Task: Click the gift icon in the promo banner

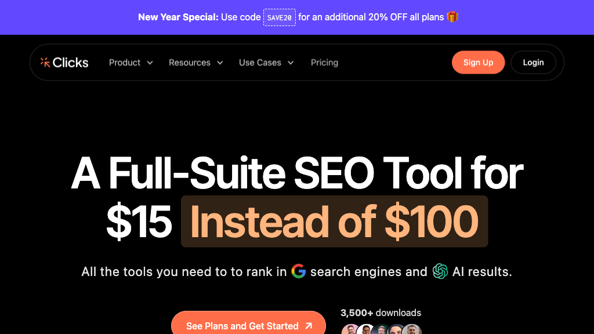Action: [452, 17]
